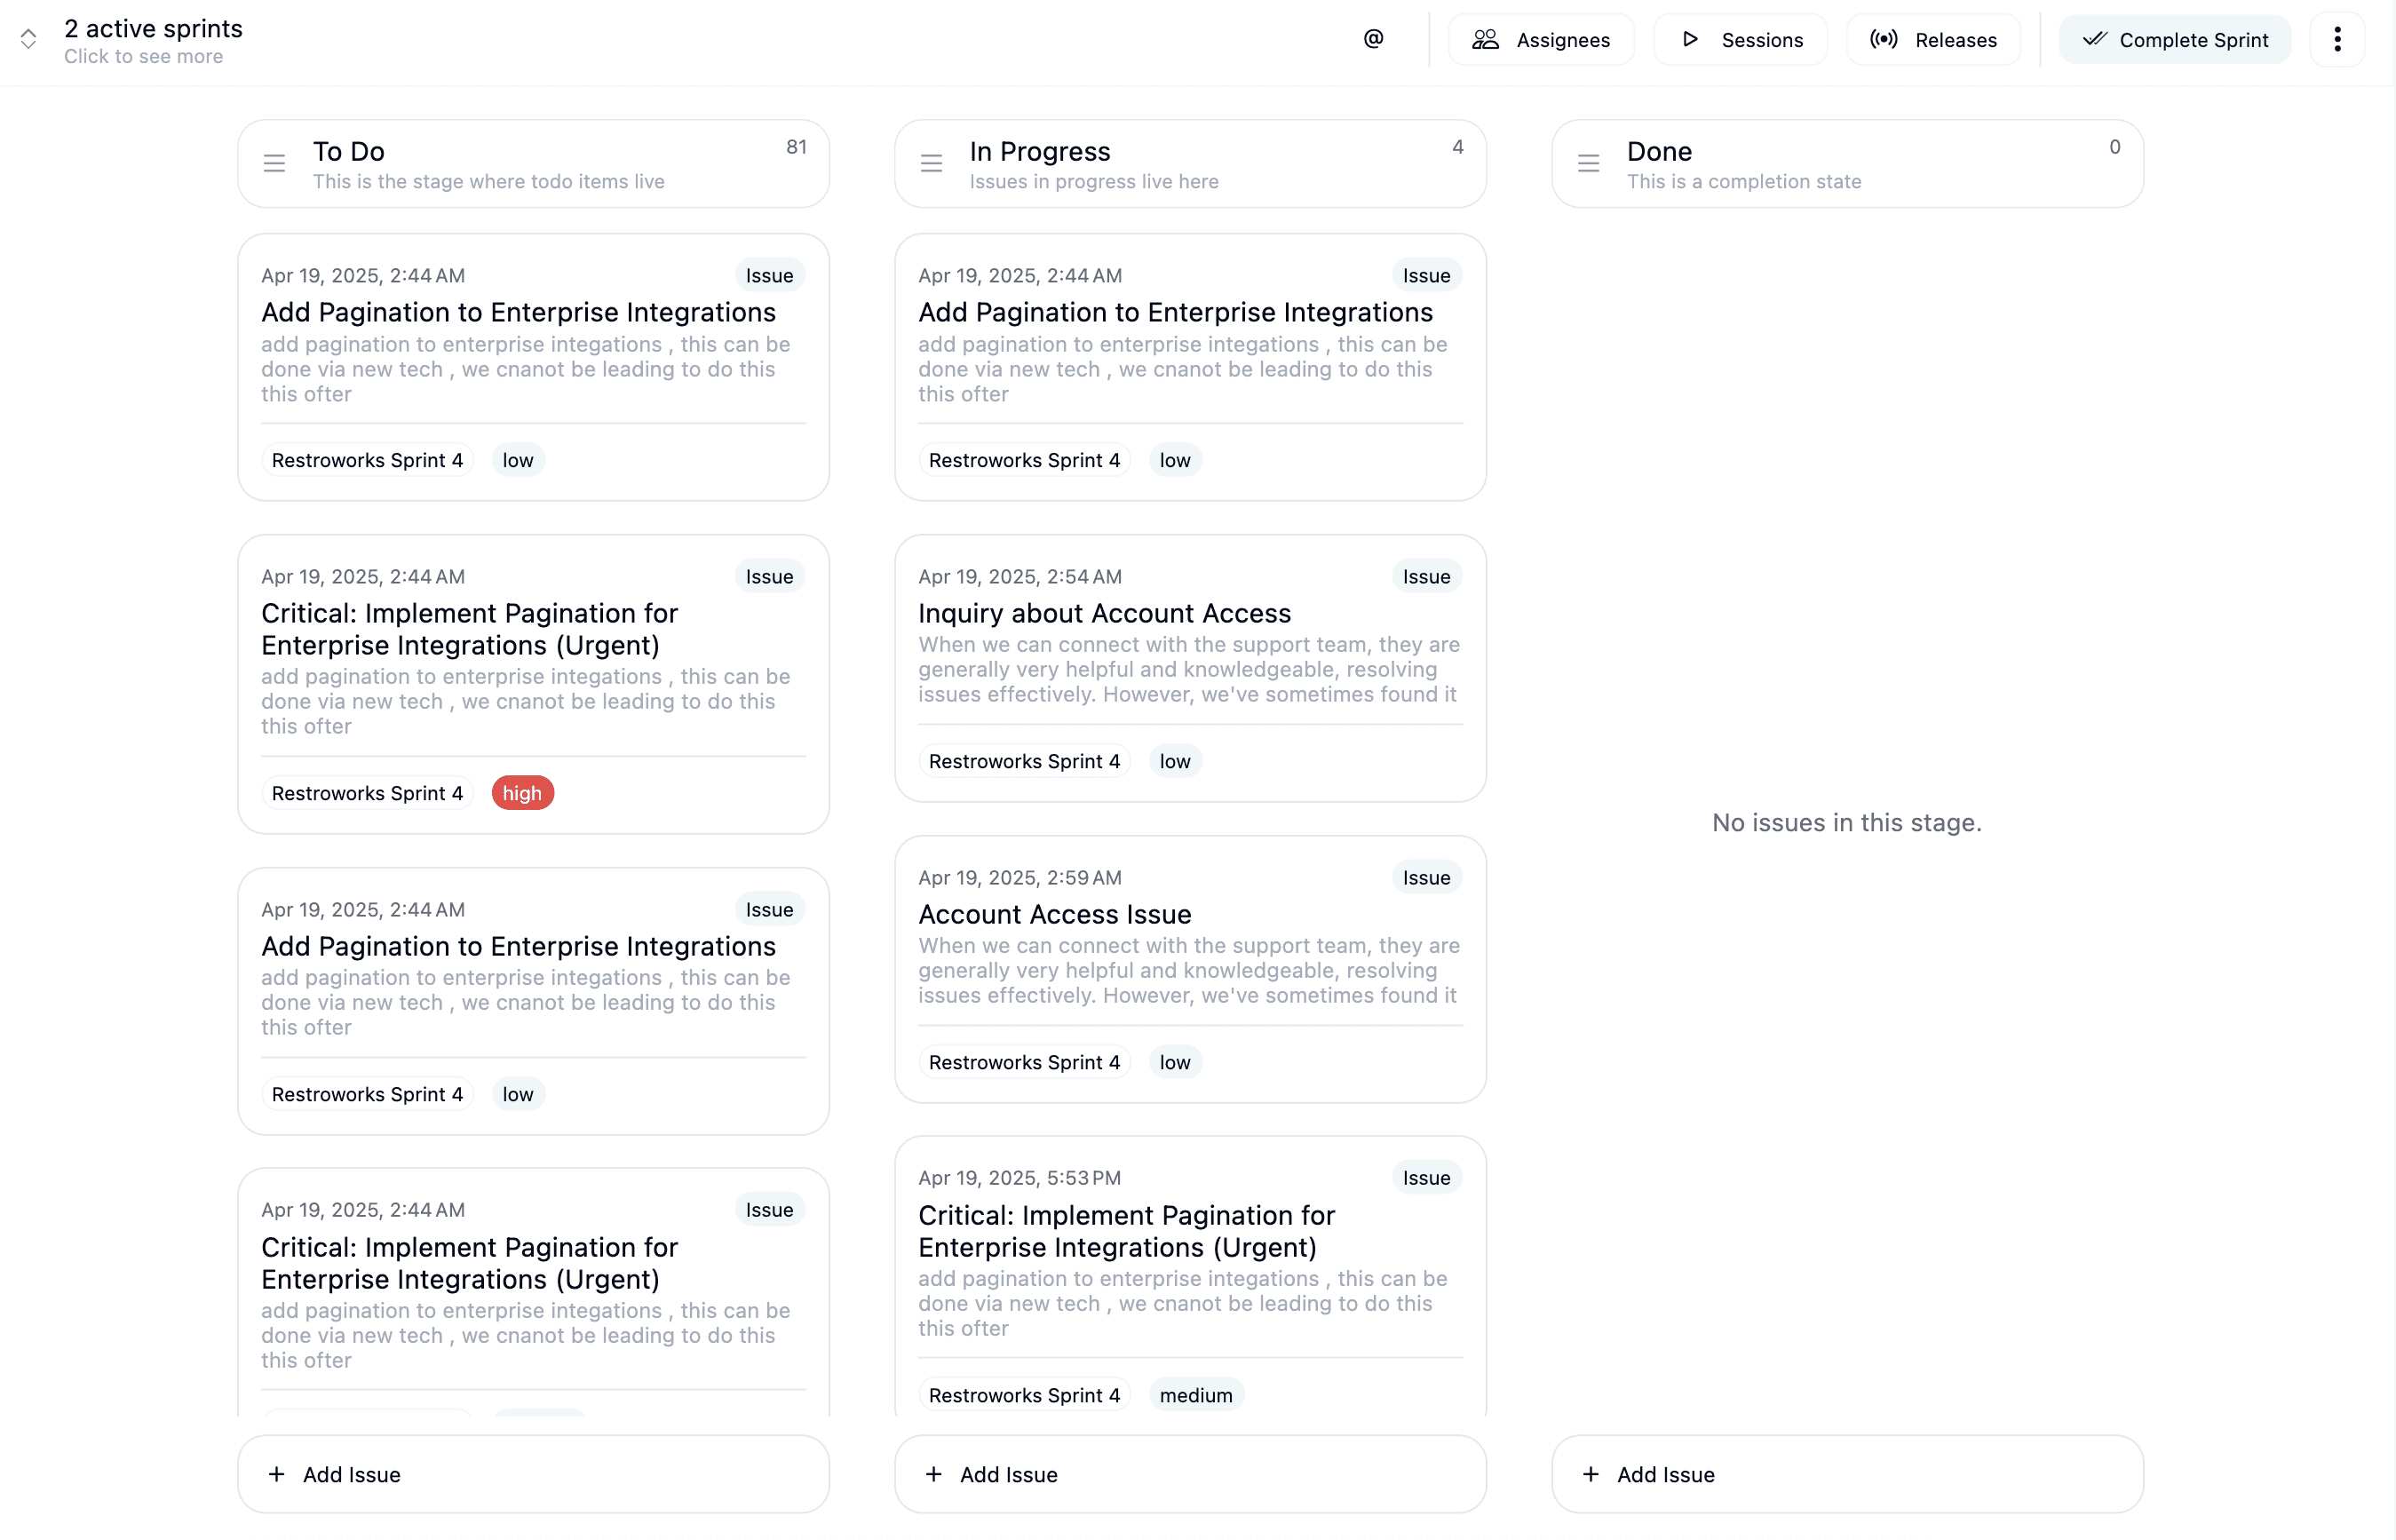Add Issue to the Done column

pos(1847,1474)
